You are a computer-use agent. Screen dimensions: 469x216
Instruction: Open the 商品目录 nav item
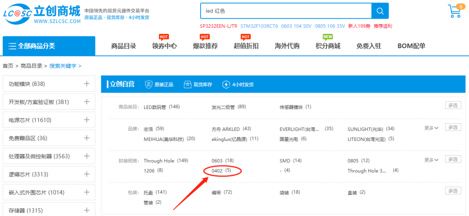pos(123,46)
